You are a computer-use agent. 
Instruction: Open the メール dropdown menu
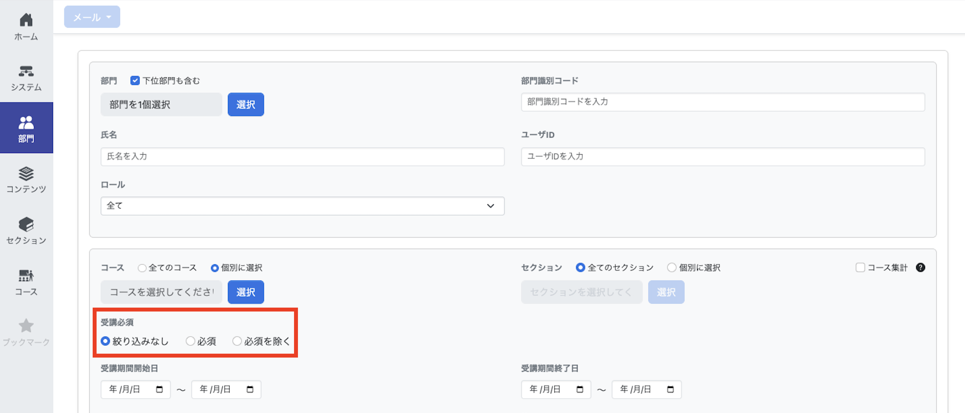click(92, 17)
